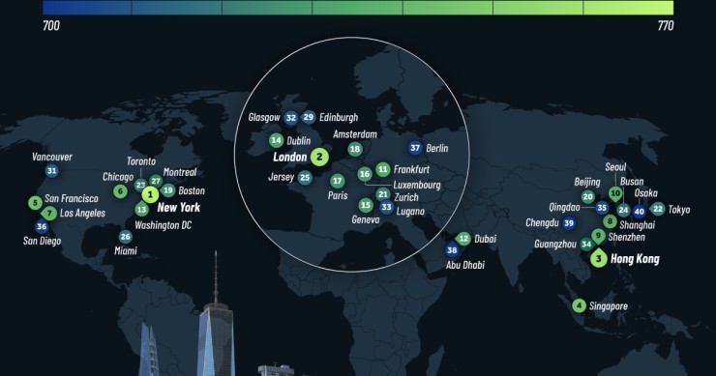Select marker 7 for Los Angeles
Image resolution: width=716 pixels, height=376 pixels.
[49, 213]
